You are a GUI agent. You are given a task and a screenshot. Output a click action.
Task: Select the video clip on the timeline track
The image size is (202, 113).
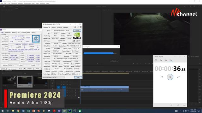tap(104, 87)
